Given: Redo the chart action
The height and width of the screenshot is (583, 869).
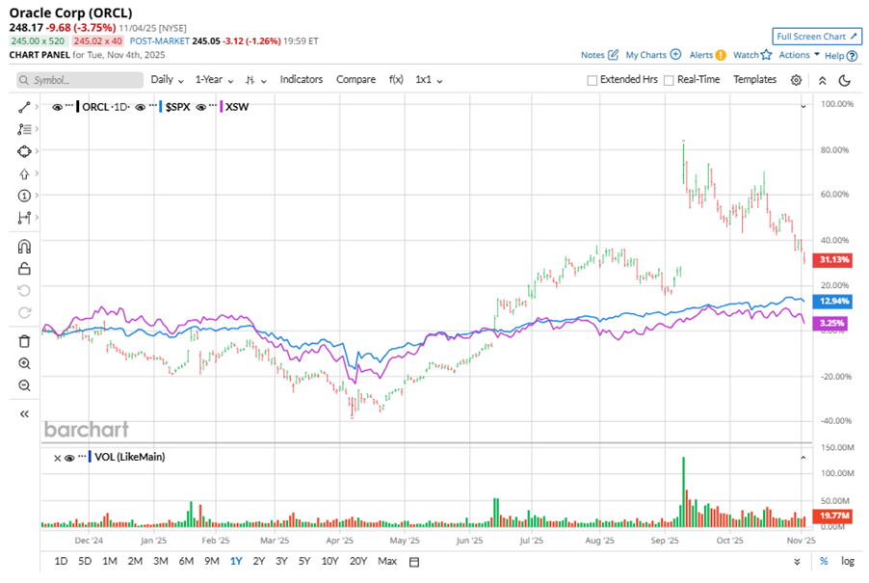Looking at the screenshot, I should (x=24, y=312).
